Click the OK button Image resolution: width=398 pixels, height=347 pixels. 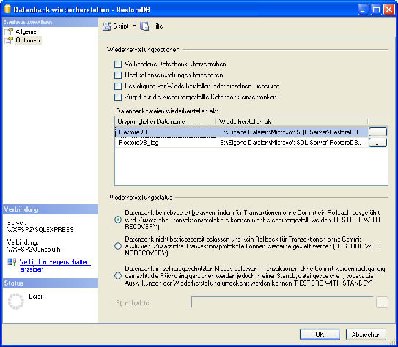click(x=320, y=335)
